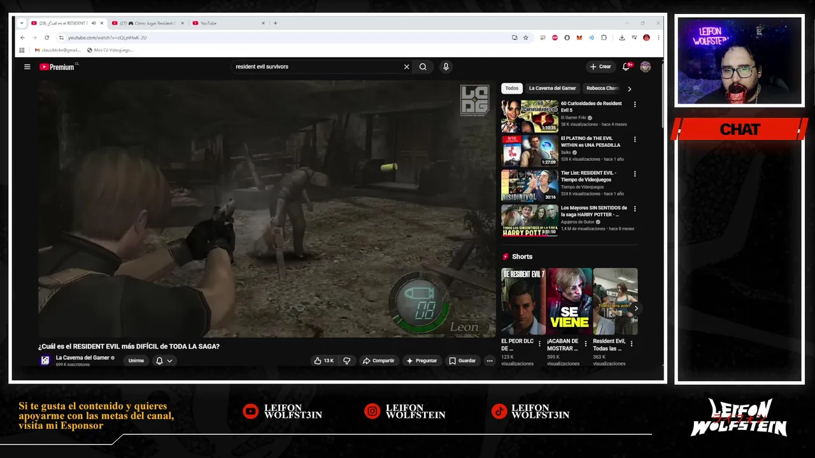Open the SE VIENE short thumbnail
The width and height of the screenshot is (815, 458).
click(x=569, y=301)
